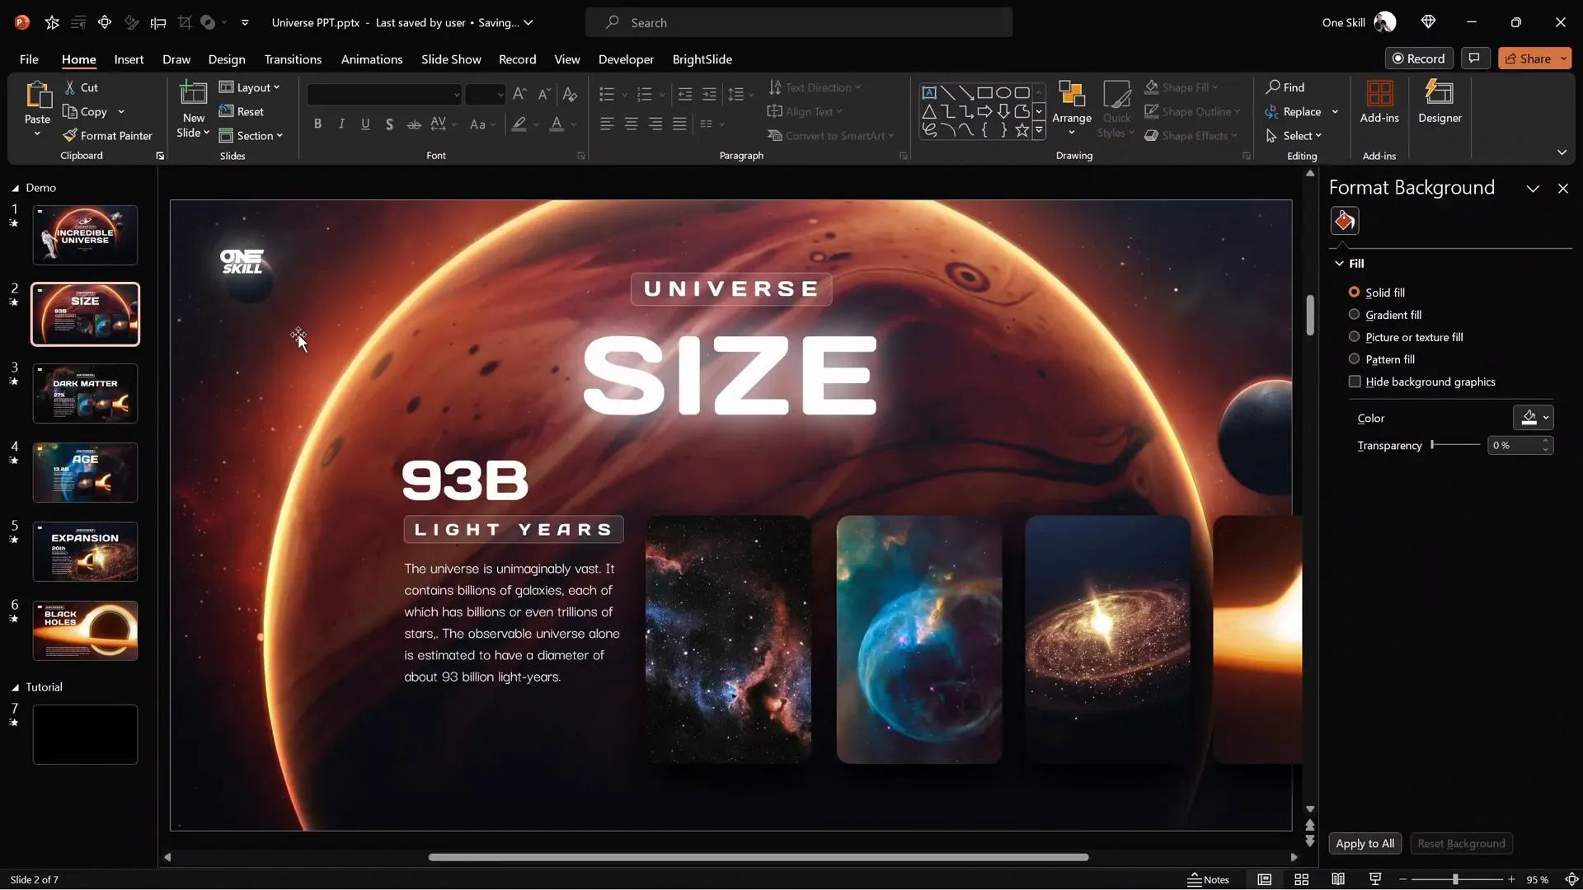This screenshot has height=890, width=1583.
Task: Open the Transitions tab
Action: pyautogui.click(x=293, y=59)
